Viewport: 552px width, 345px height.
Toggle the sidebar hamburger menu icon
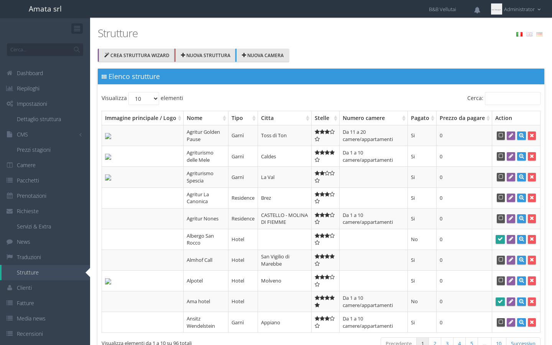(x=77, y=28)
